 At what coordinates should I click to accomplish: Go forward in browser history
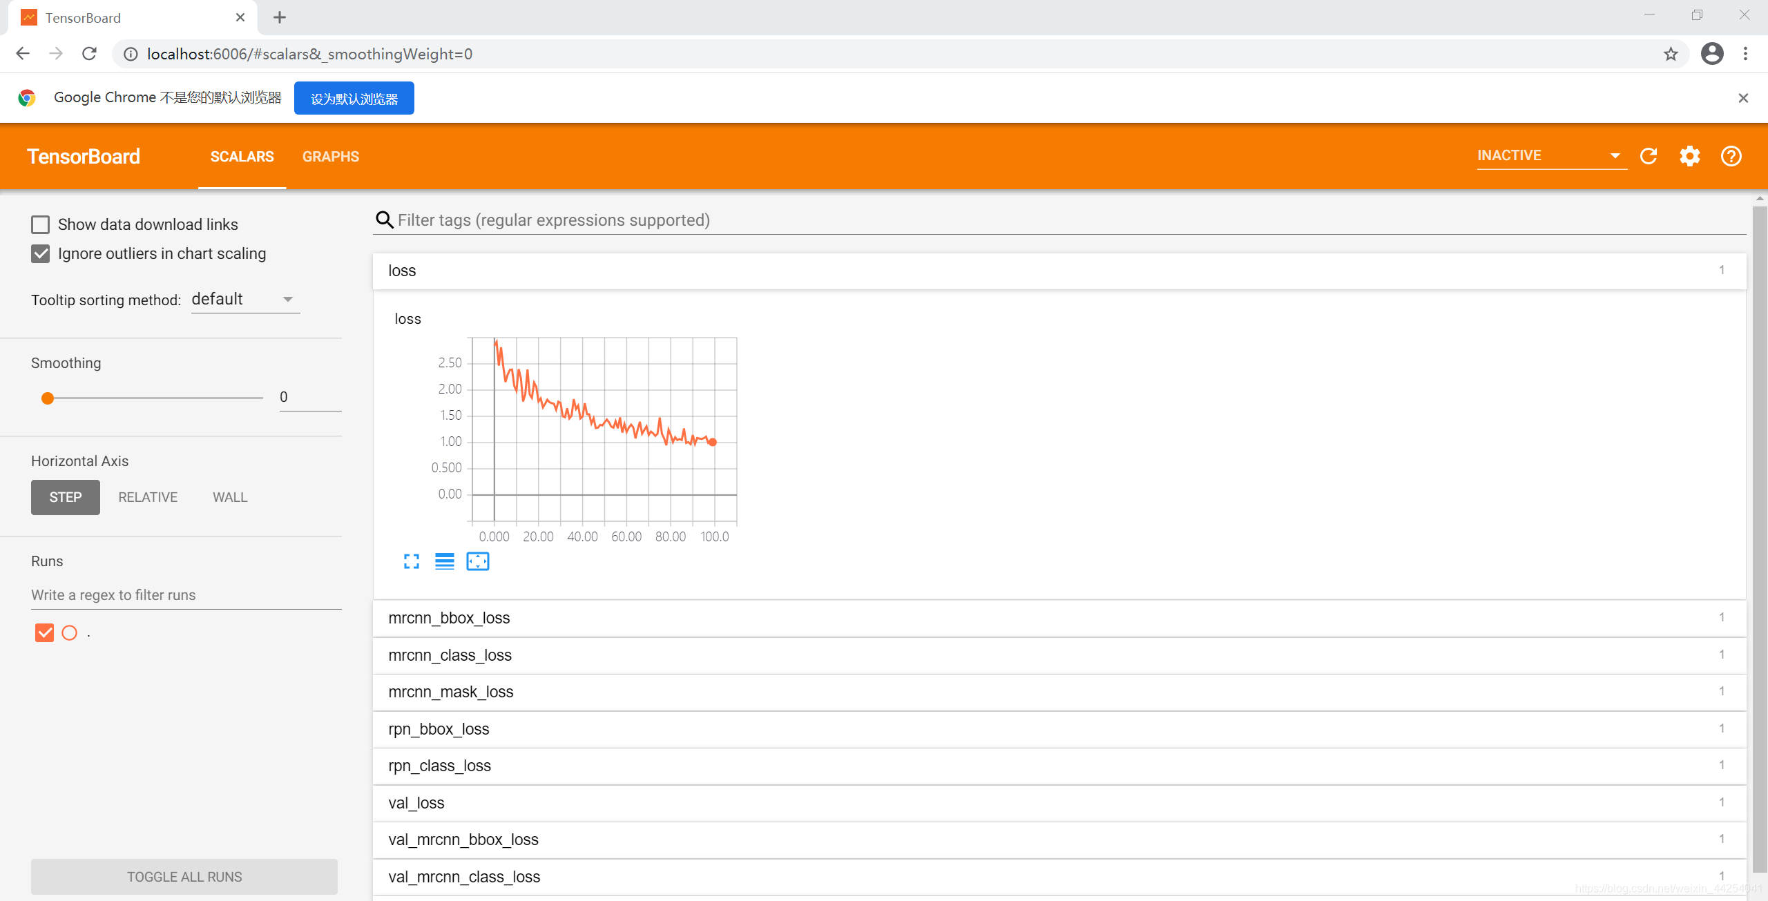click(x=56, y=54)
